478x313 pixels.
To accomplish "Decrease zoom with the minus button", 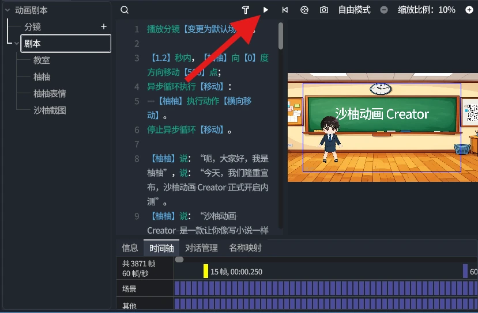I will pos(384,10).
